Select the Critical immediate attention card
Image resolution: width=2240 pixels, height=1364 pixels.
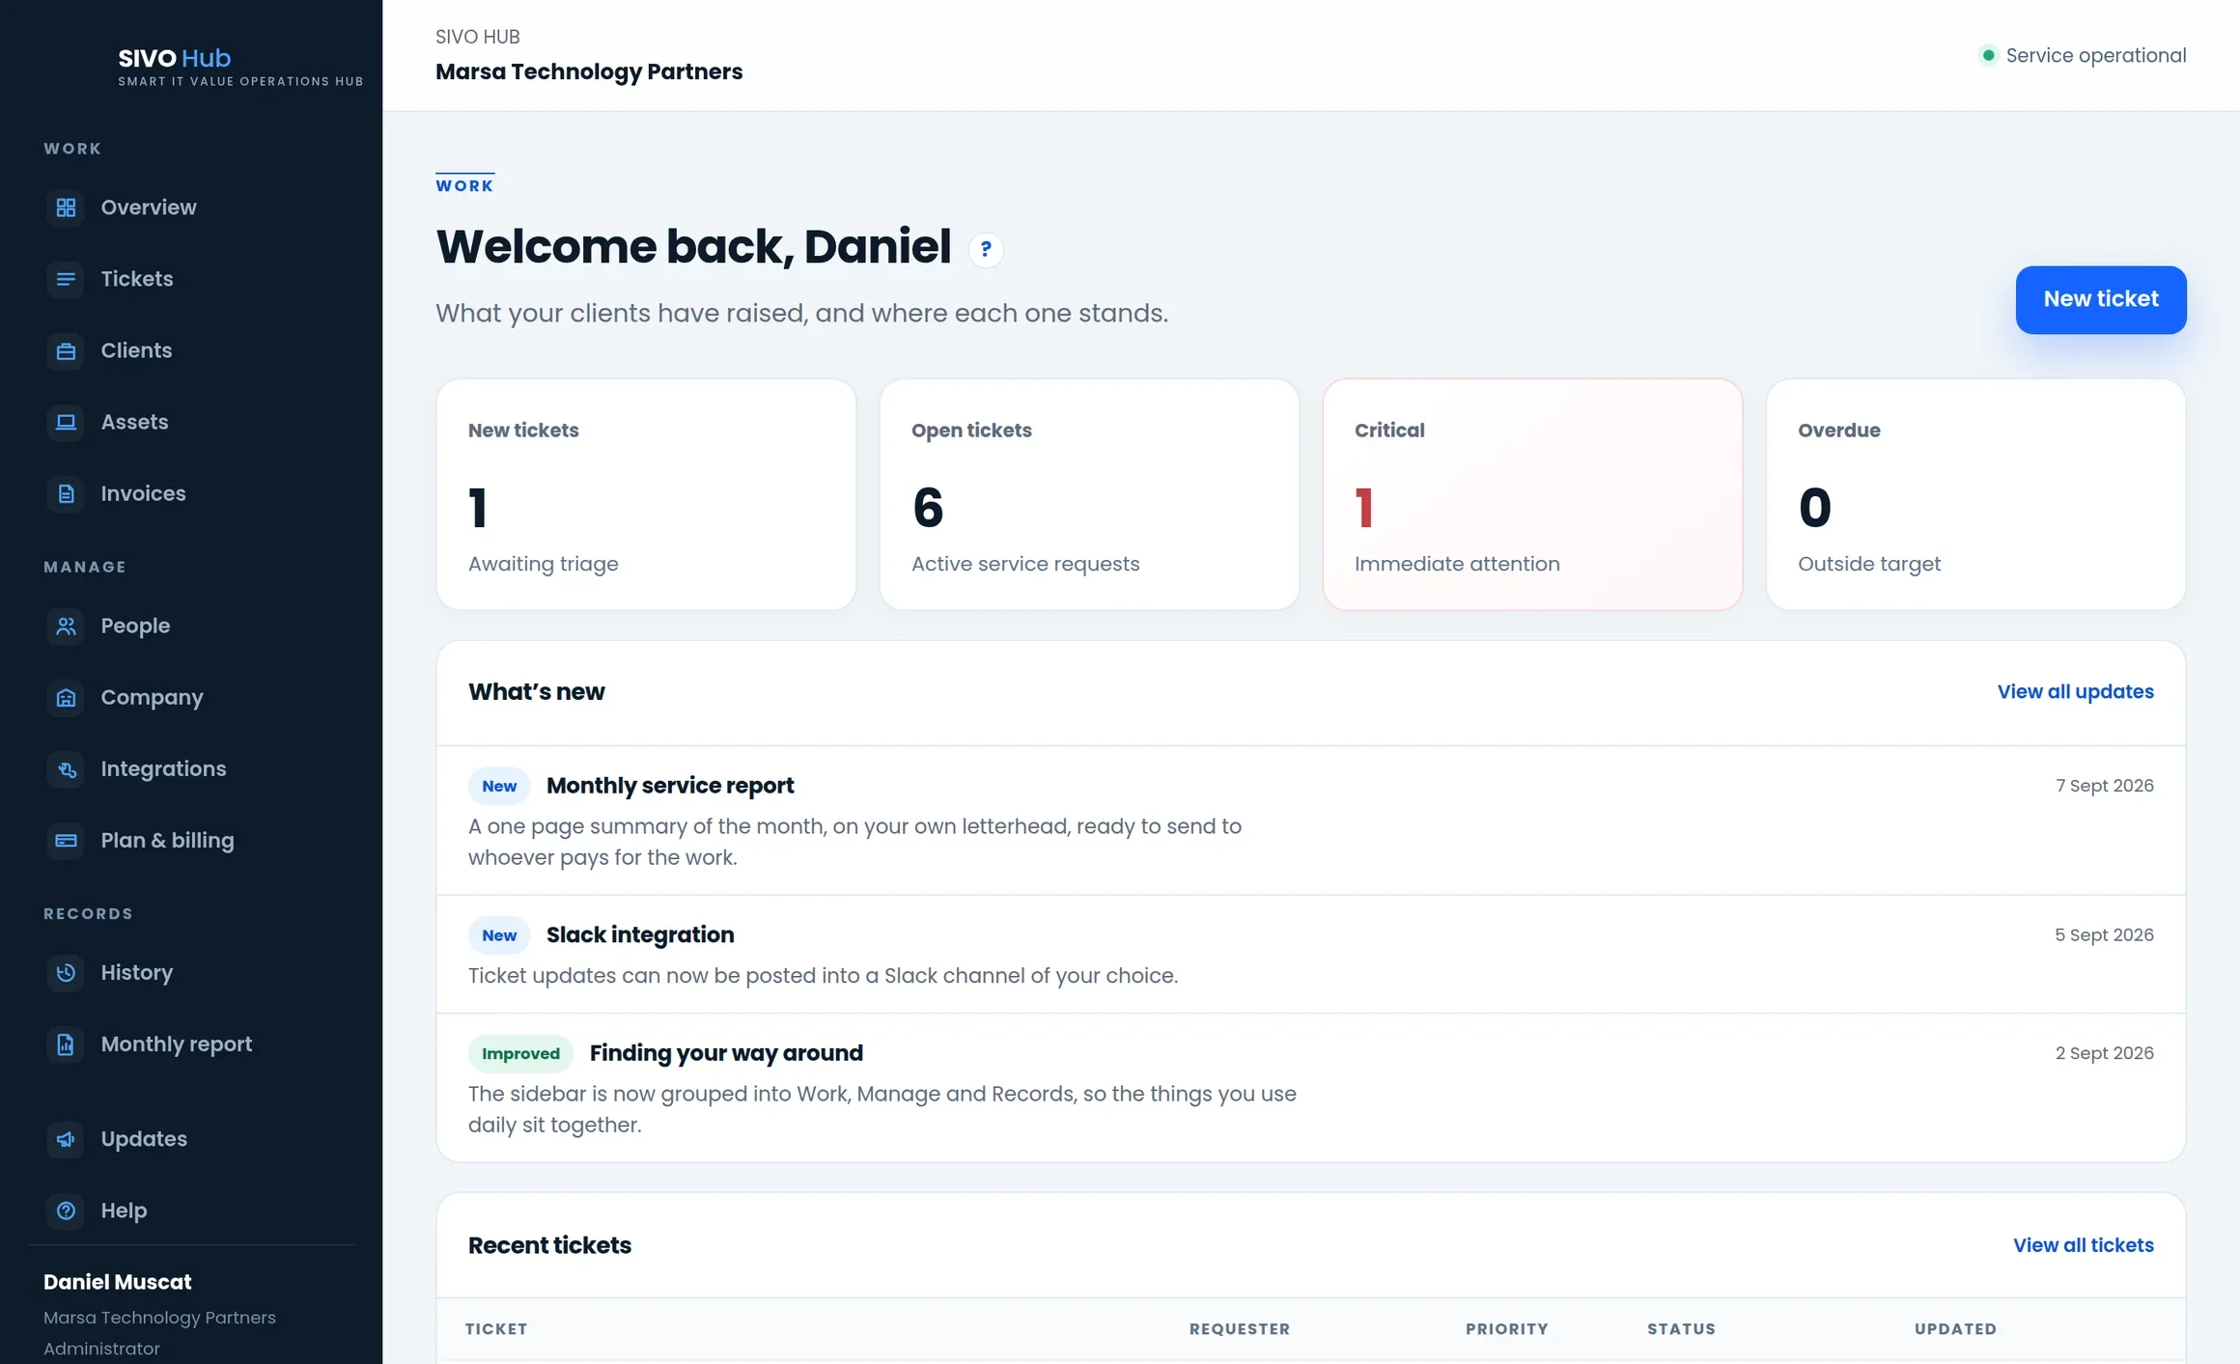(x=1532, y=494)
